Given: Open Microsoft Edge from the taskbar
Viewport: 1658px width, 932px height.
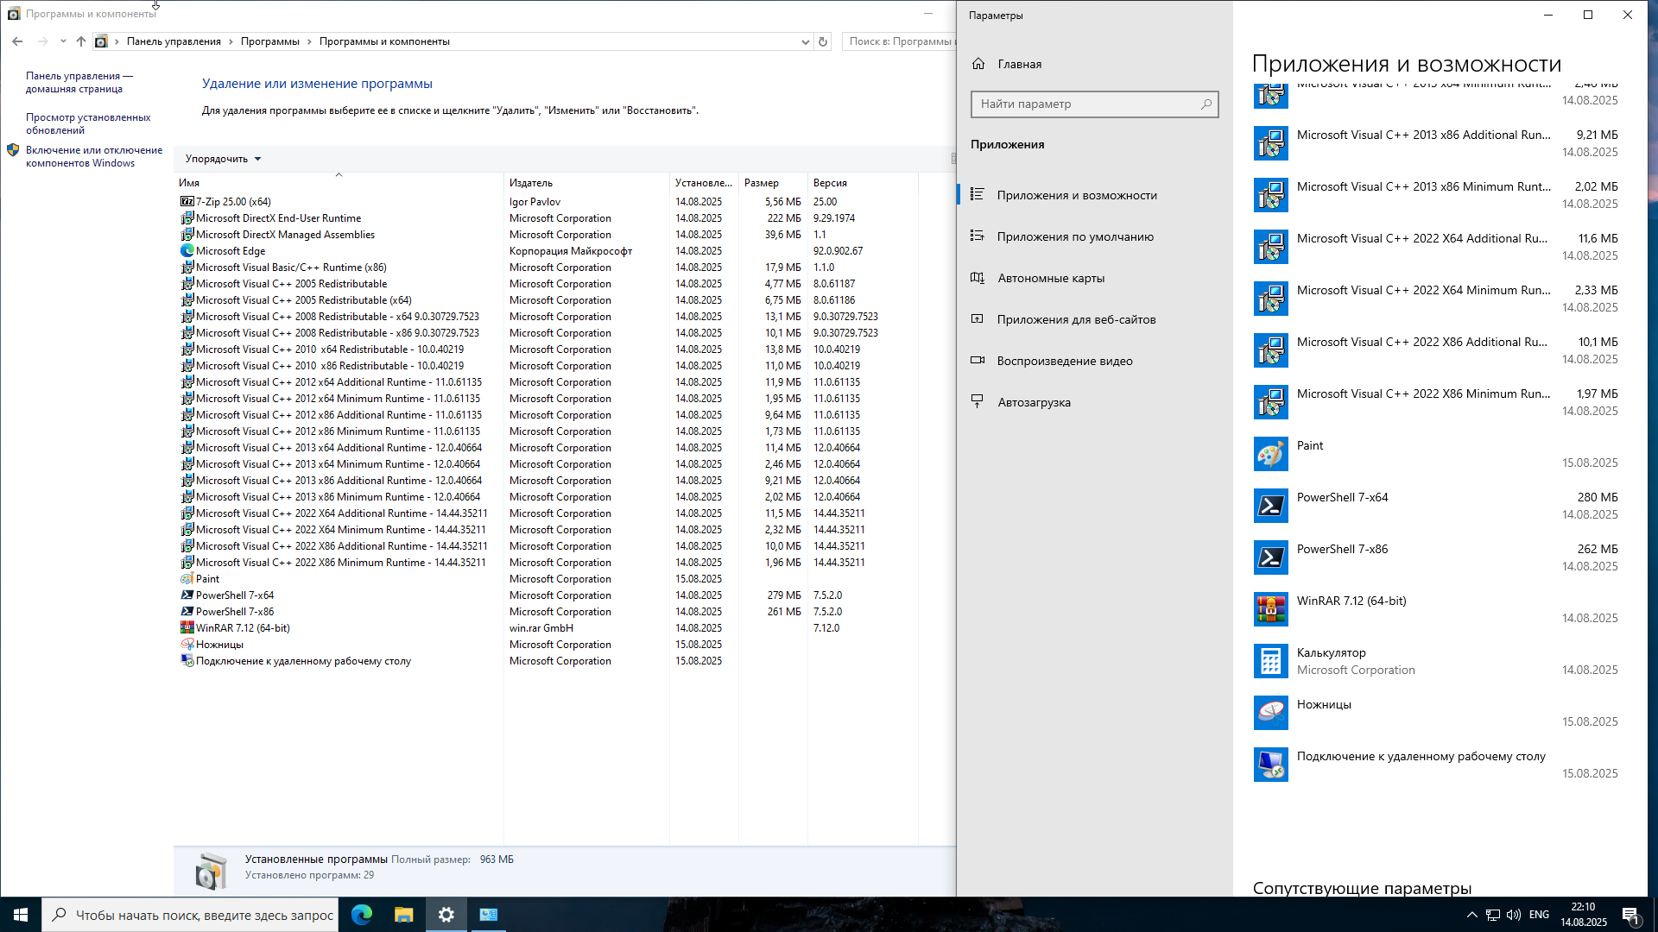Looking at the screenshot, I should click(362, 915).
